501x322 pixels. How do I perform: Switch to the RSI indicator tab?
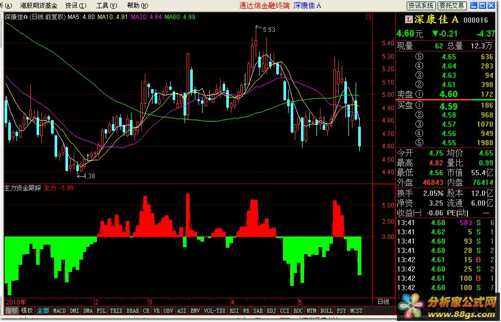click(x=234, y=311)
